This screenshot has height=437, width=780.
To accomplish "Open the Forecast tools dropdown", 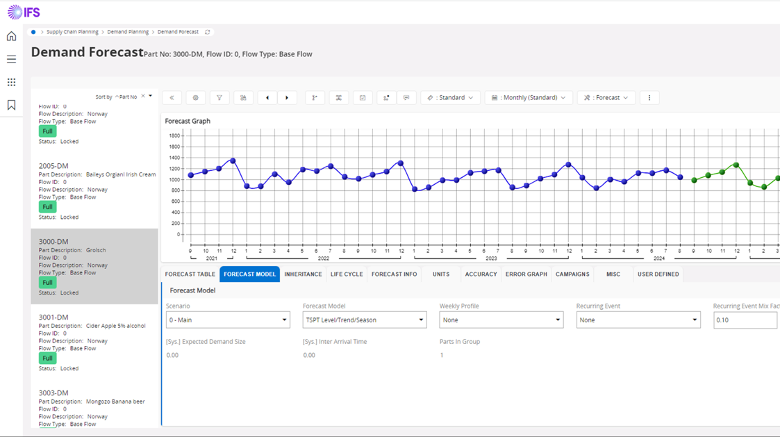I will point(606,97).
